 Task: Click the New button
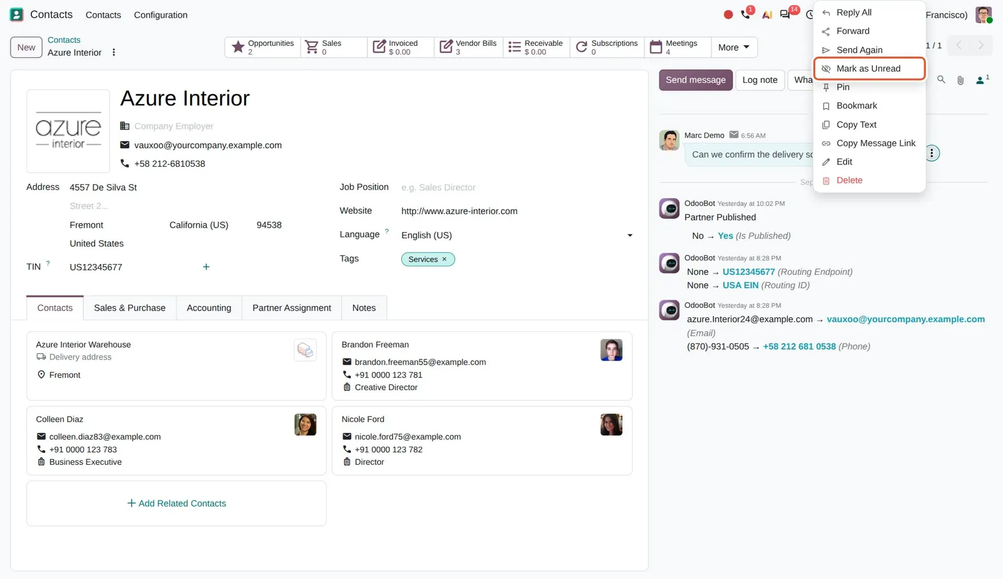point(26,47)
